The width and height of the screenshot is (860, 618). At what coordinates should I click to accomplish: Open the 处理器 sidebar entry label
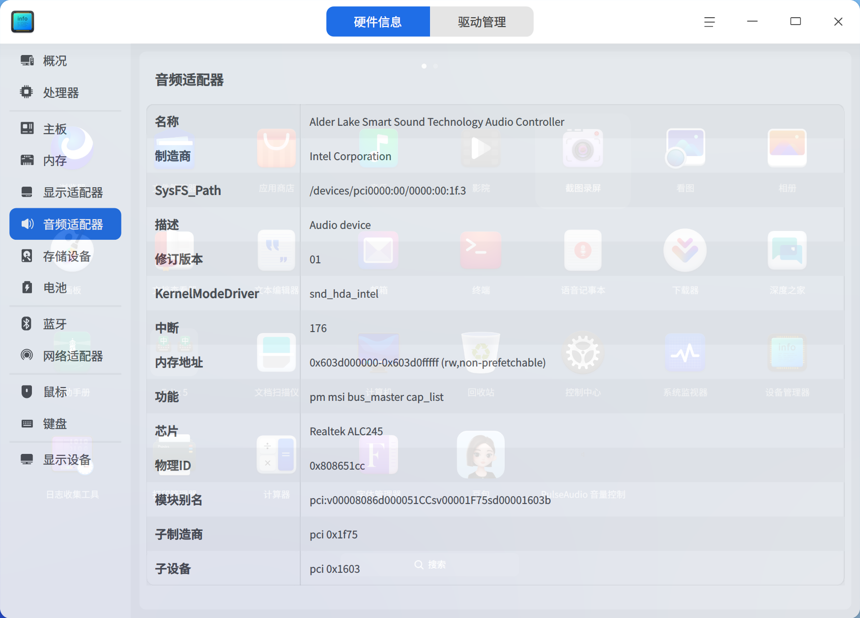[x=61, y=92]
